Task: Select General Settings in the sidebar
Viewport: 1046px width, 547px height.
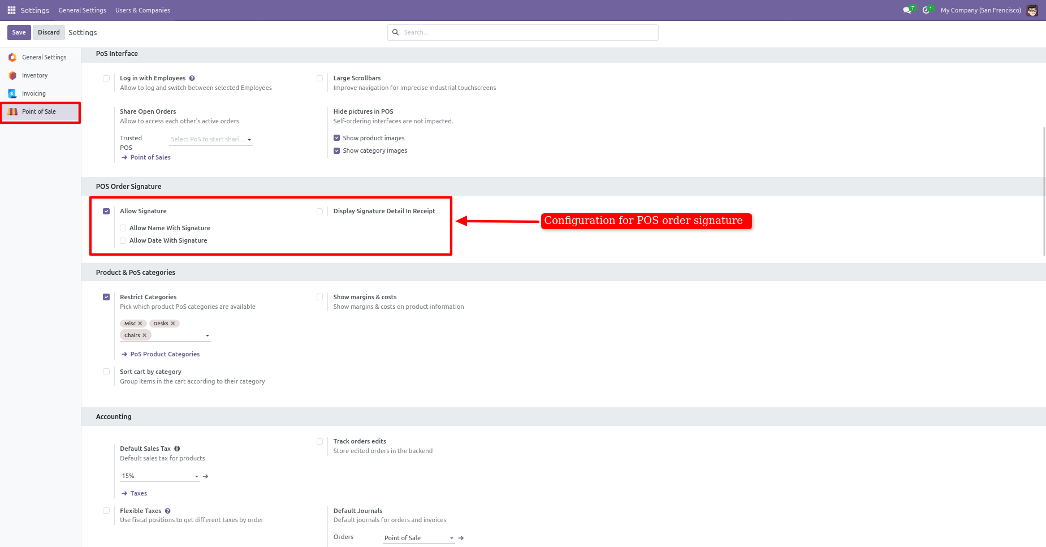Action: point(41,57)
